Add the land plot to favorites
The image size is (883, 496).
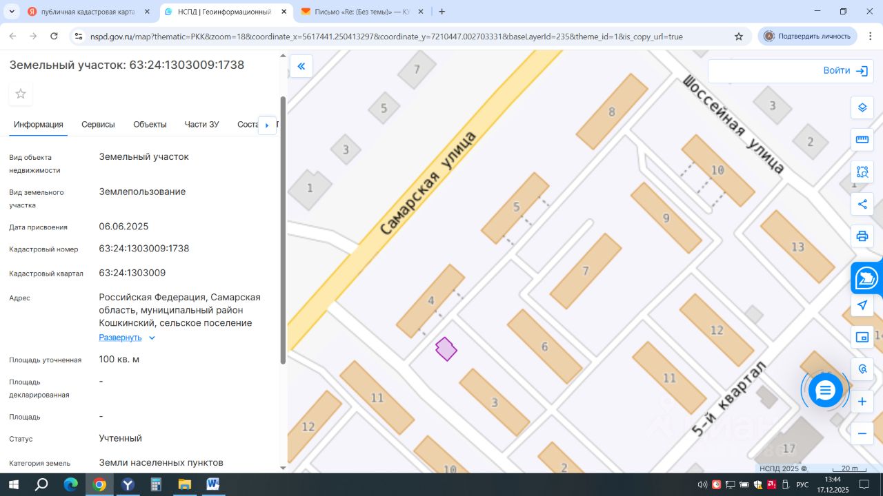(x=21, y=94)
